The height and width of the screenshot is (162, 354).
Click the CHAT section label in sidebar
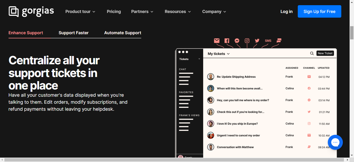[182, 69]
